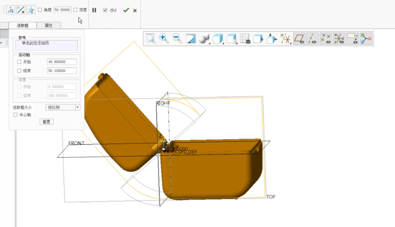The height and width of the screenshot is (227, 395).
Task: Cancel the feature with the X icon
Action: pyautogui.click(x=135, y=10)
